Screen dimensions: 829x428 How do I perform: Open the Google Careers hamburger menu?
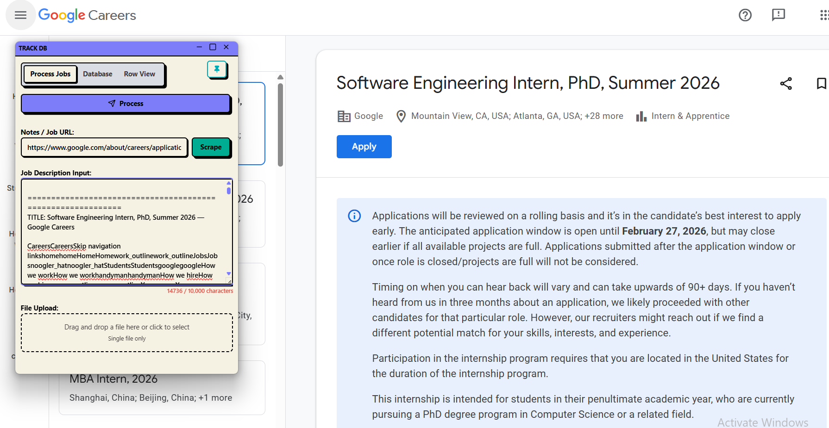pos(20,15)
